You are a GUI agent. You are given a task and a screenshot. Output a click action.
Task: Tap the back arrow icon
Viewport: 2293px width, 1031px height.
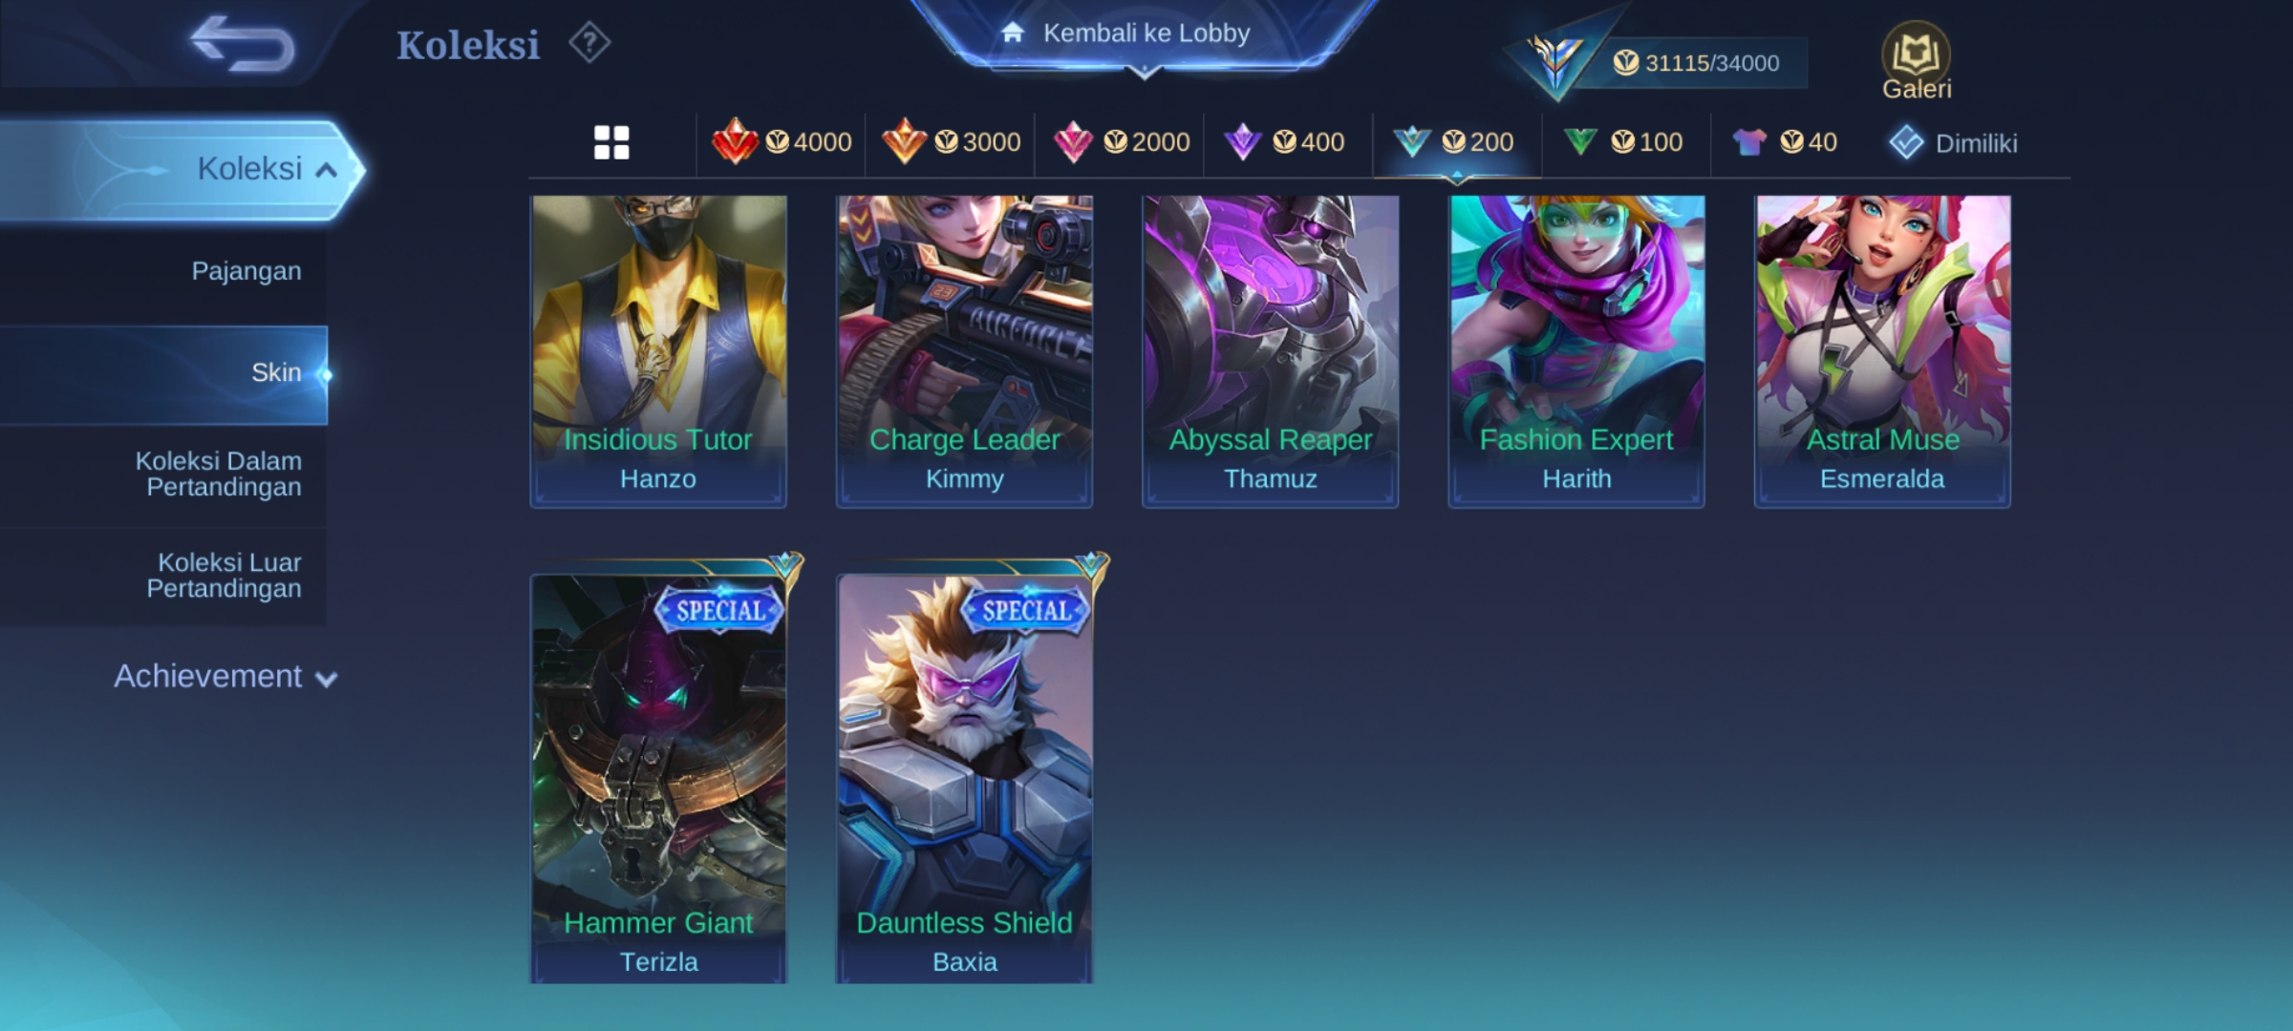coord(242,44)
